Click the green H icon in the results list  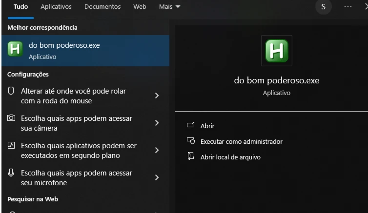(x=15, y=49)
